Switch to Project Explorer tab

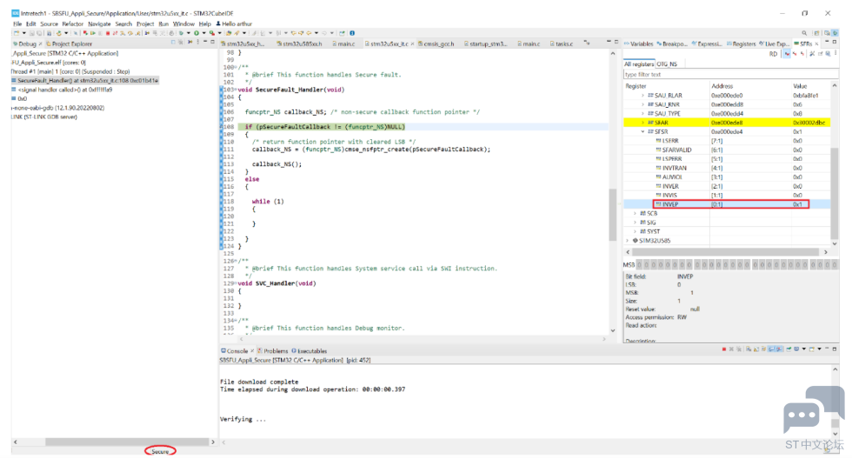click(x=69, y=44)
